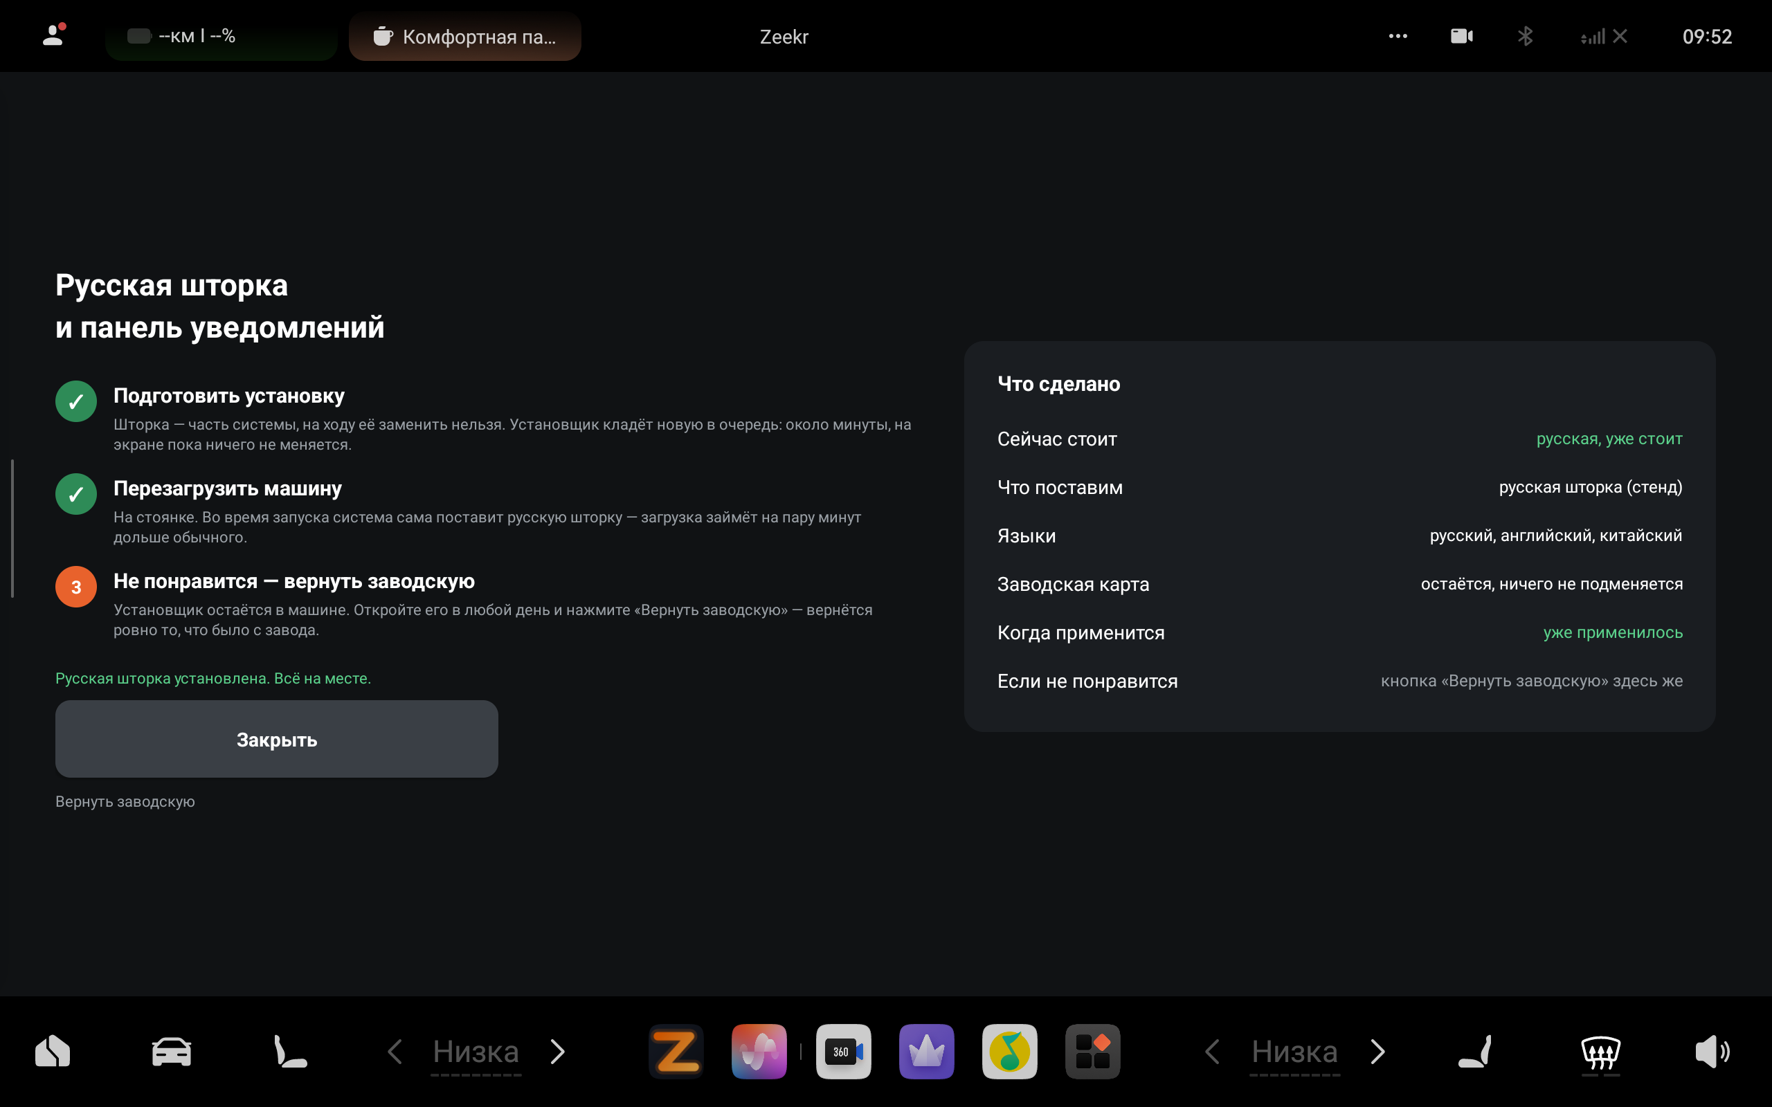1772x1107 pixels.
Task: Increase left climate level with right chevron
Action: click(x=558, y=1052)
